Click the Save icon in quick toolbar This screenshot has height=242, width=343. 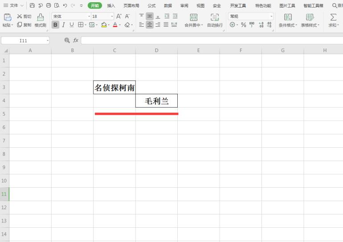[x=32, y=5]
